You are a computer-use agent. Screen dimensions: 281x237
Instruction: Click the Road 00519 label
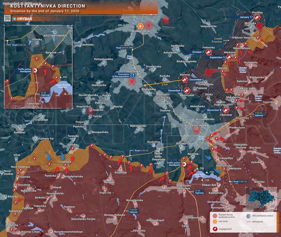(122, 48)
